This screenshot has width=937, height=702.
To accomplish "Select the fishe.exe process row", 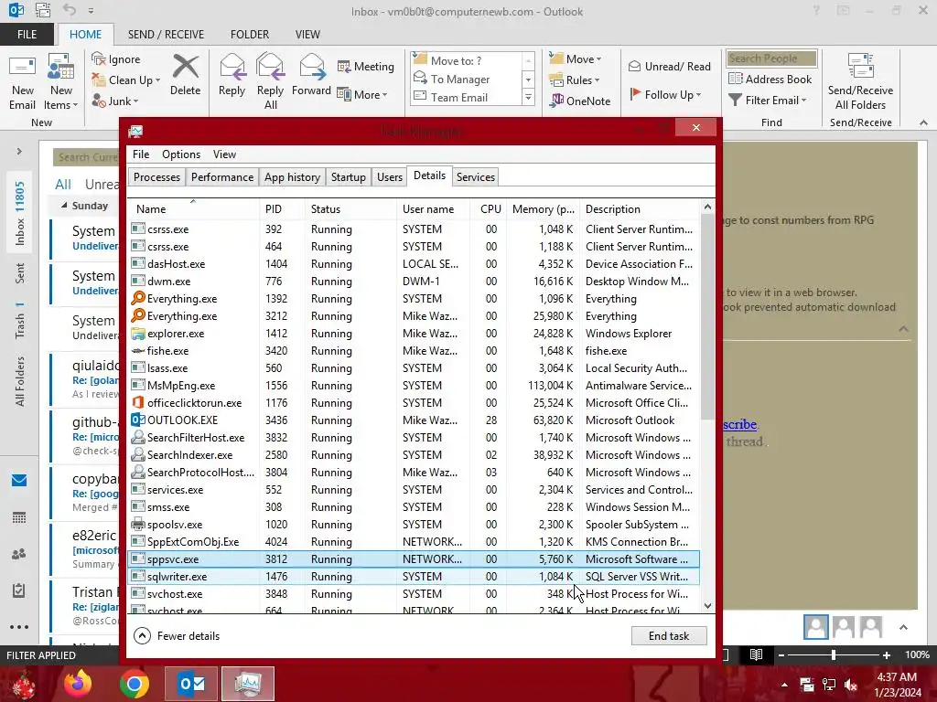I will tap(414, 351).
